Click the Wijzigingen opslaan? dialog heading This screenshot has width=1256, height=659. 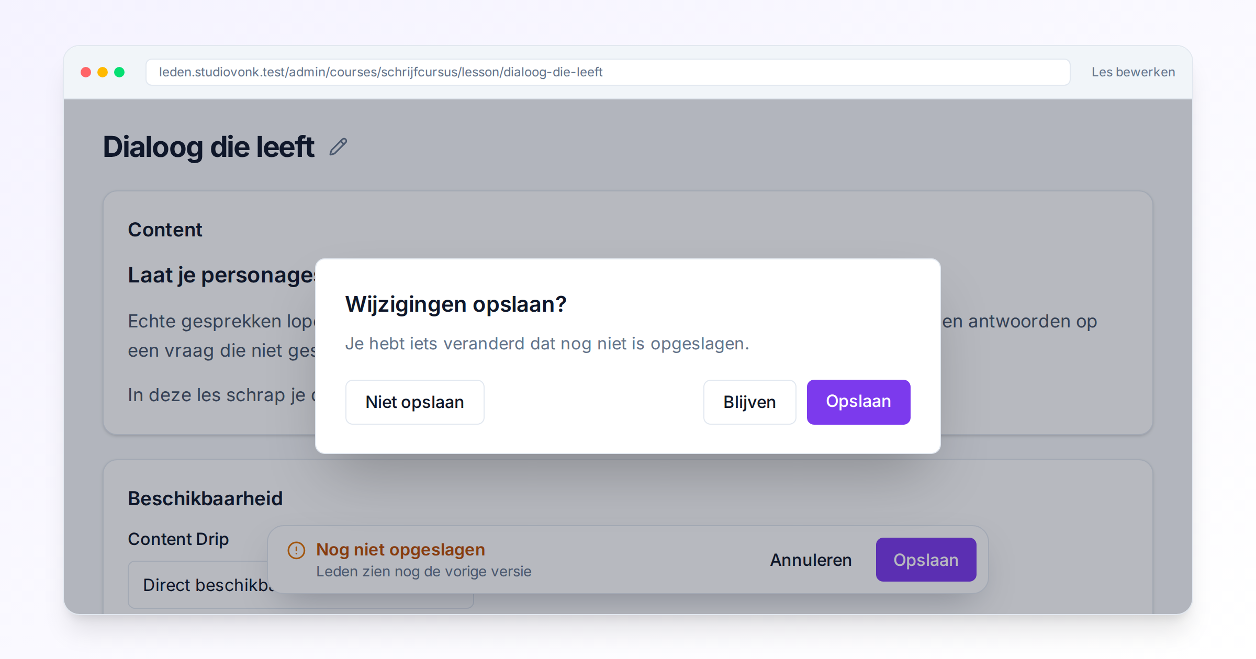456,304
